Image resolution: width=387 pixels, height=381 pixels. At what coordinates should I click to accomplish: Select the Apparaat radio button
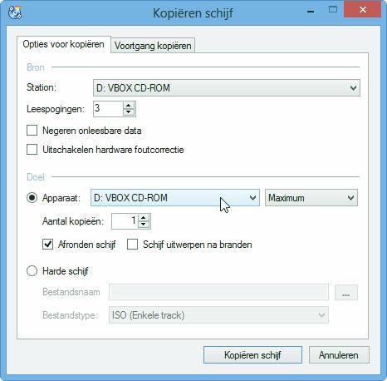(x=32, y=198)
